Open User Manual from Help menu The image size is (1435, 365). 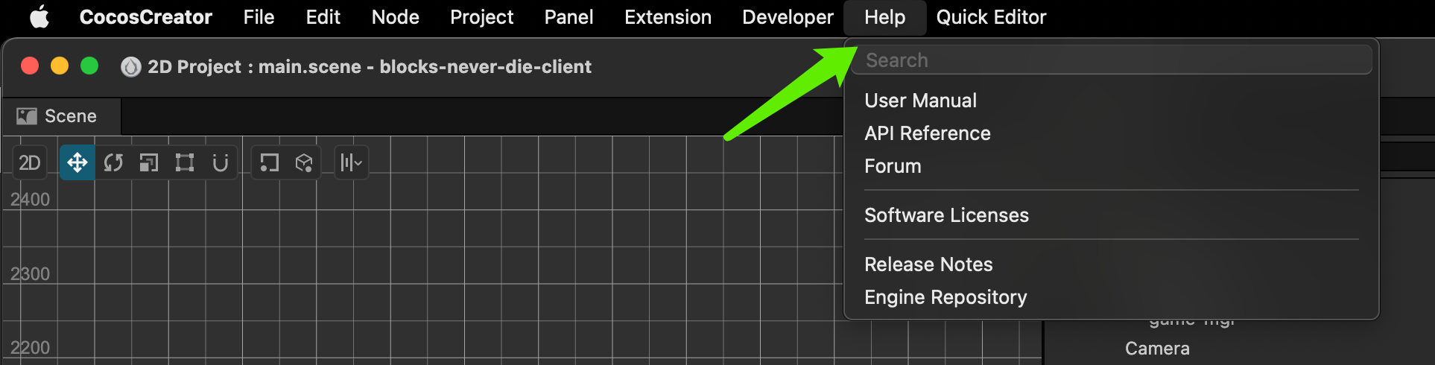point(920,101)
